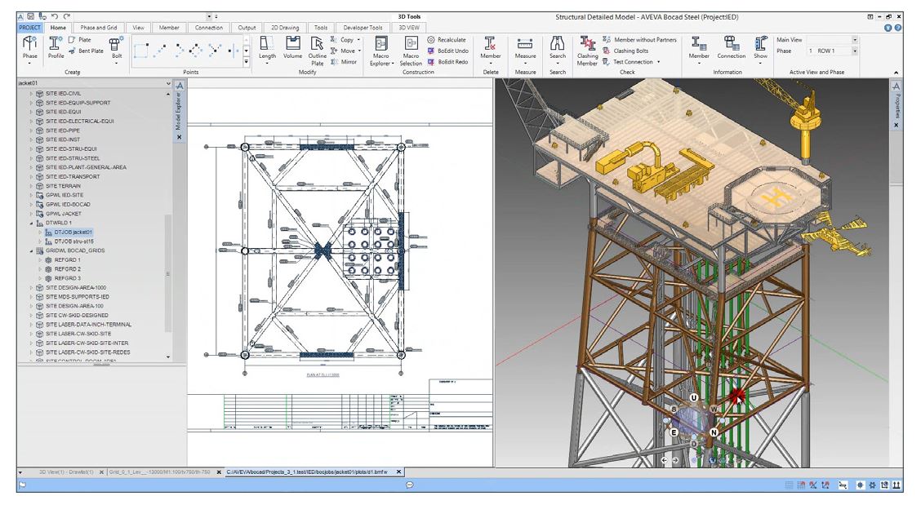Viewport: 921px width, 505px height.
Task: Open Macro Explorer
Action: click(382, 51)
